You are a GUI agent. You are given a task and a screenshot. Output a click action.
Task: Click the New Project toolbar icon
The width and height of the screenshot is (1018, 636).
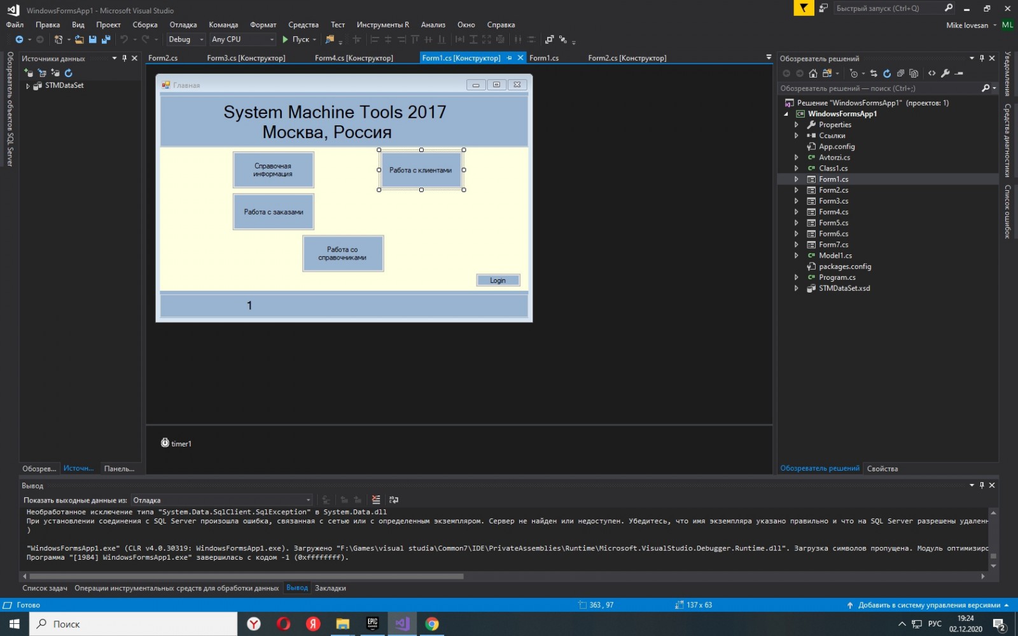point(59,39)
